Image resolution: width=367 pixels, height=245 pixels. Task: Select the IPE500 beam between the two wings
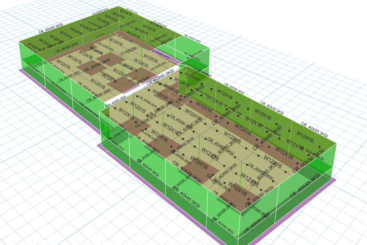(142, 82)
